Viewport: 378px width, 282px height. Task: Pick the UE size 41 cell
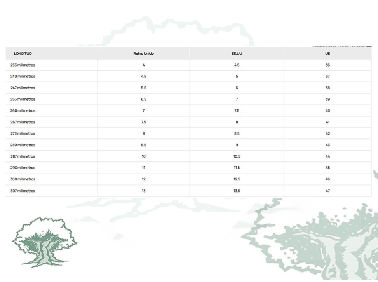(x=327, y=122)
